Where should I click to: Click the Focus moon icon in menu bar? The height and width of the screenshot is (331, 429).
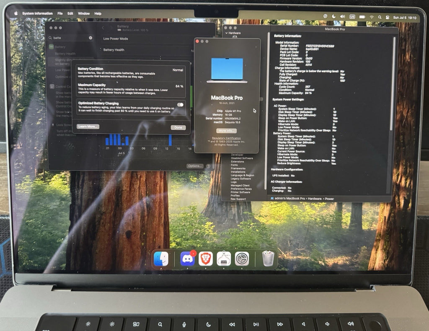pyautogui.click(x=334, y=16)
